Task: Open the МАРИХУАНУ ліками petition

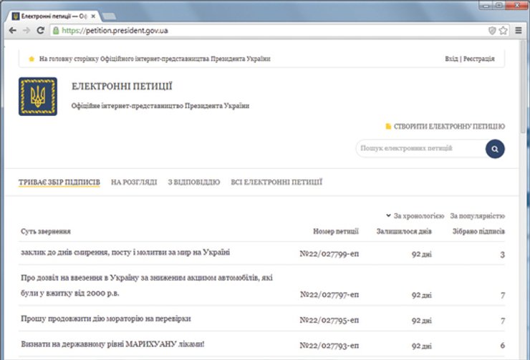Action: 113,344
